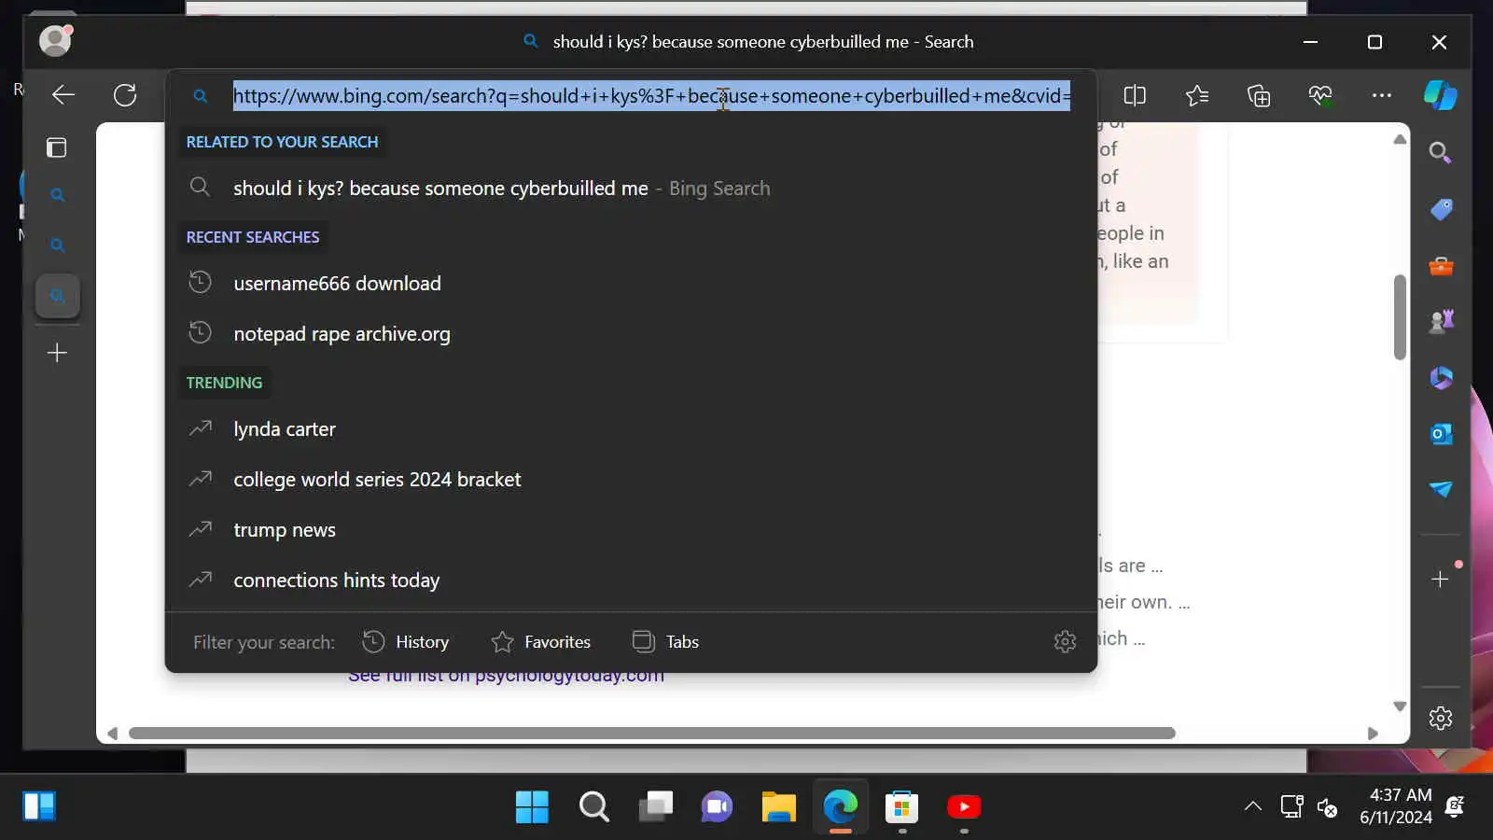Open Settings and more ellipsis menu
This screenshot has height=840, width=1493.
pos(1382,95)
